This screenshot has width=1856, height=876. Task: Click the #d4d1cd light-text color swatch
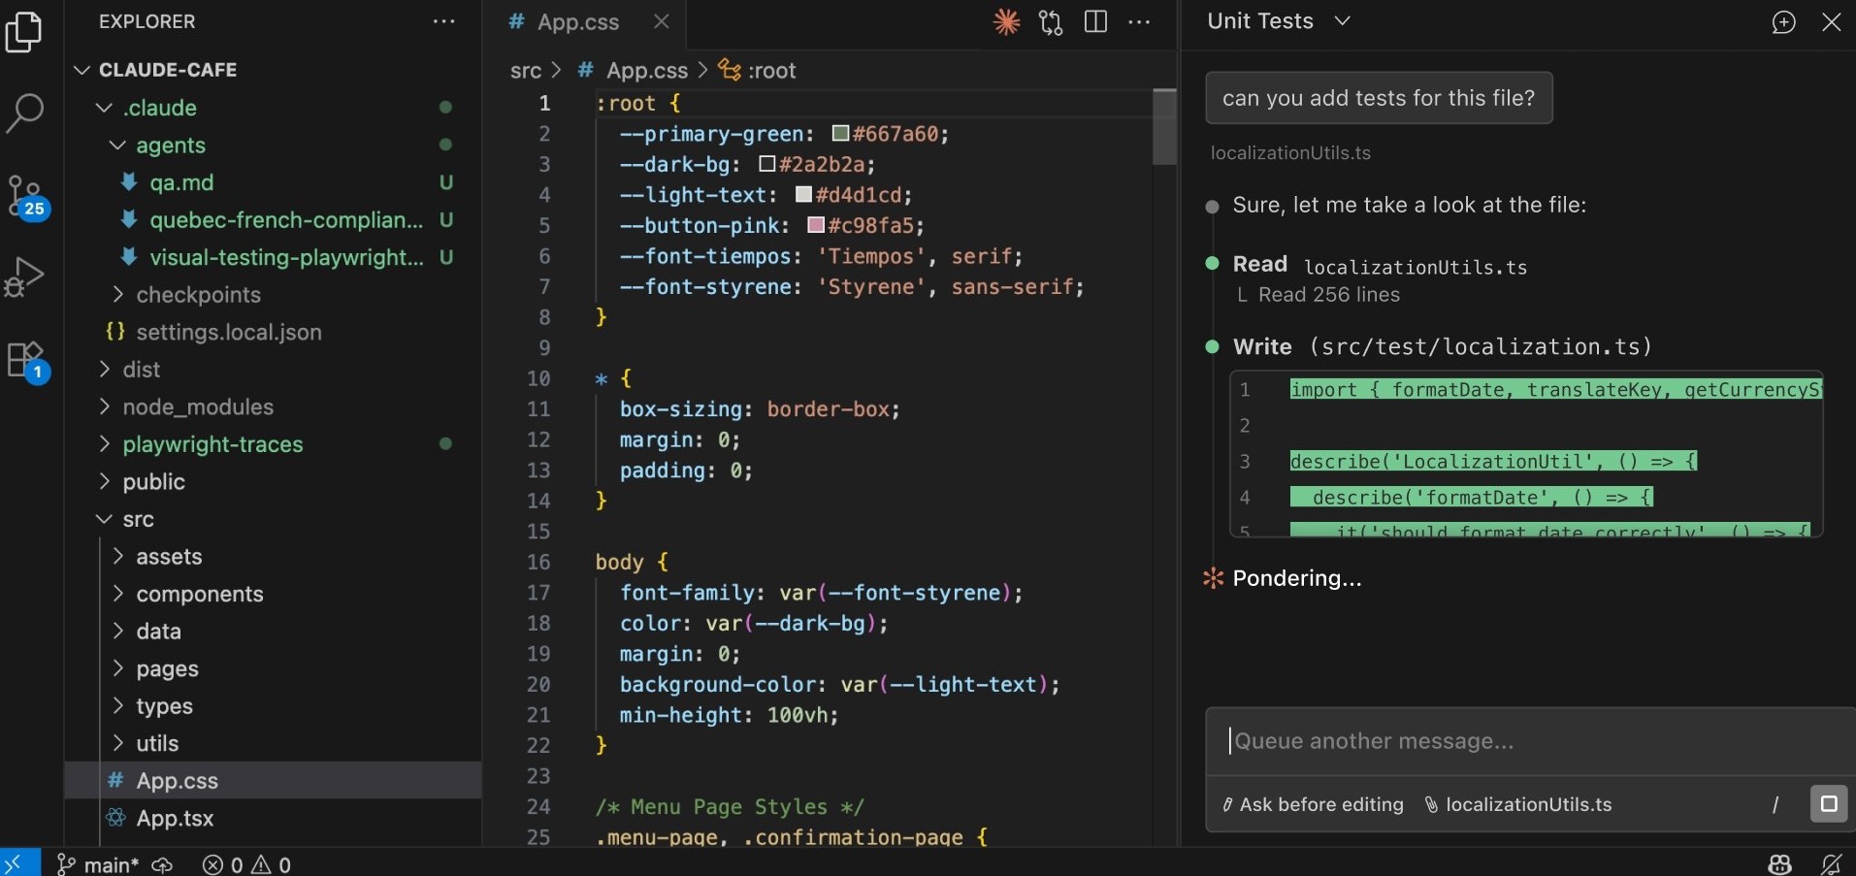click(x=803, y=194)
